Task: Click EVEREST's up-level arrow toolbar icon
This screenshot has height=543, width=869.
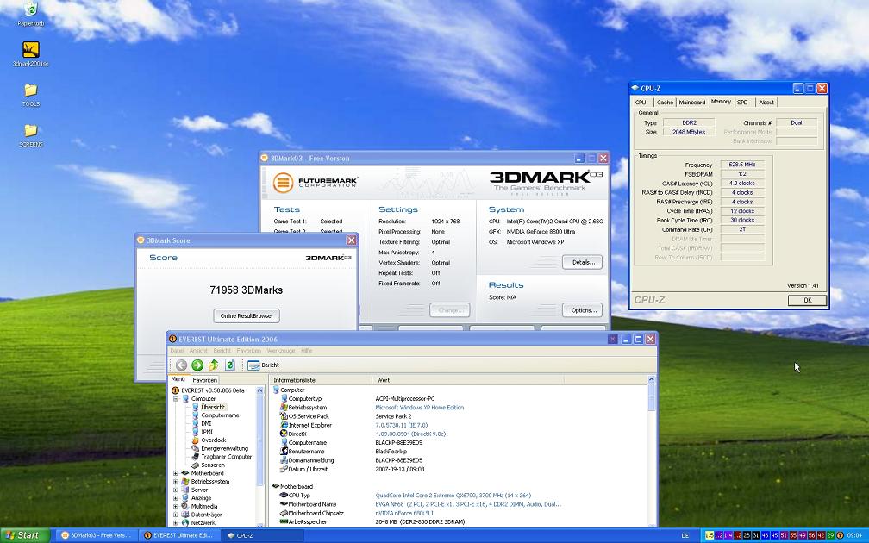Action: (x=214, y=365)
